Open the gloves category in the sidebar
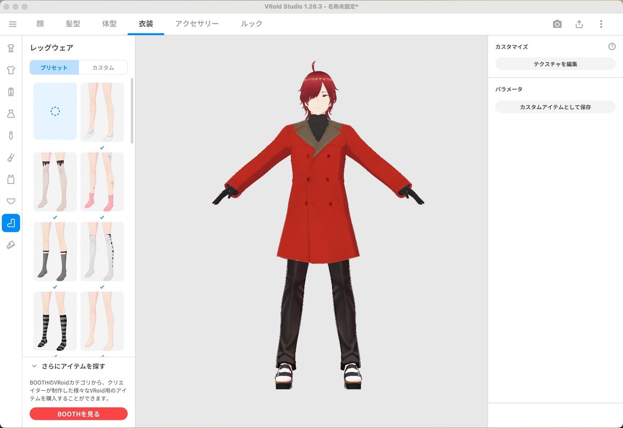The image size is (623, 428). coord(11,158)
